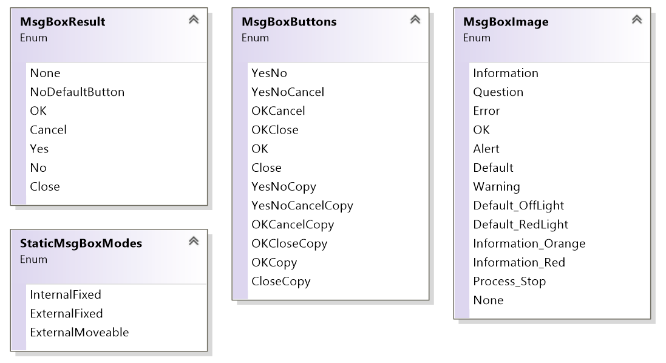
Task: Select the OKClose enum member
Action: pos(275,130)
